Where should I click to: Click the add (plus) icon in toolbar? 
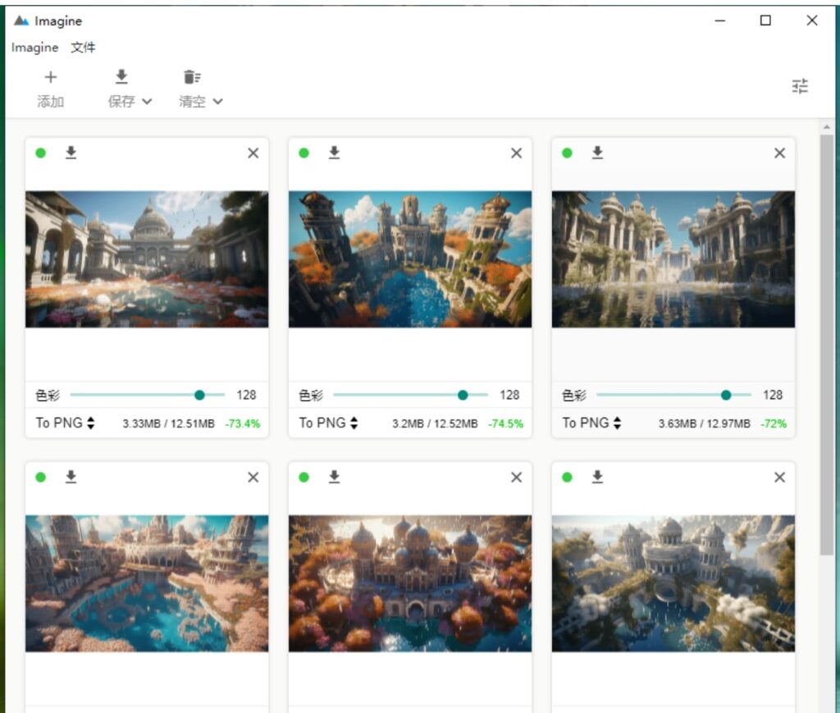(x=50, y=77)
